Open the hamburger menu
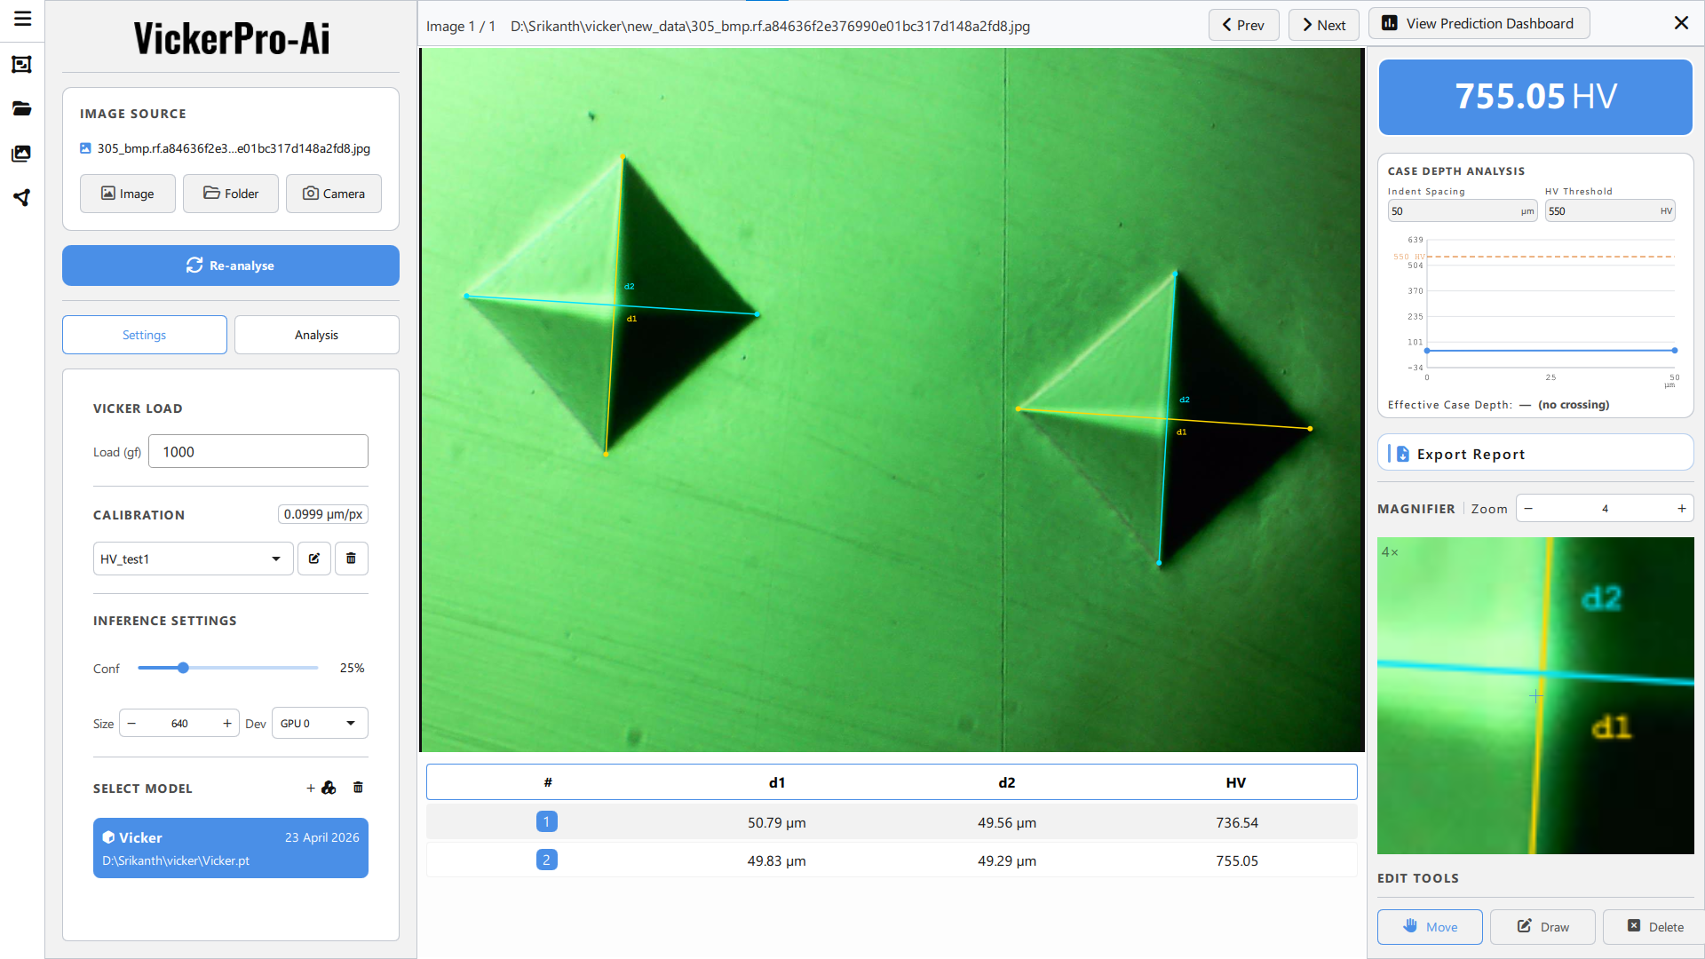Screen dimensions: 1705x959 tap(22, 19)
